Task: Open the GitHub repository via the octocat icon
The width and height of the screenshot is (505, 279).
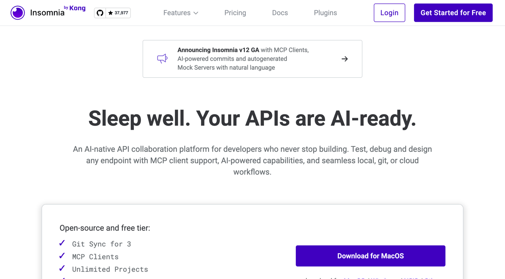Action: pos(99,12)
